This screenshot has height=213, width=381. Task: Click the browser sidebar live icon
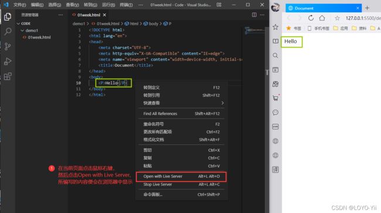[275, 127]
